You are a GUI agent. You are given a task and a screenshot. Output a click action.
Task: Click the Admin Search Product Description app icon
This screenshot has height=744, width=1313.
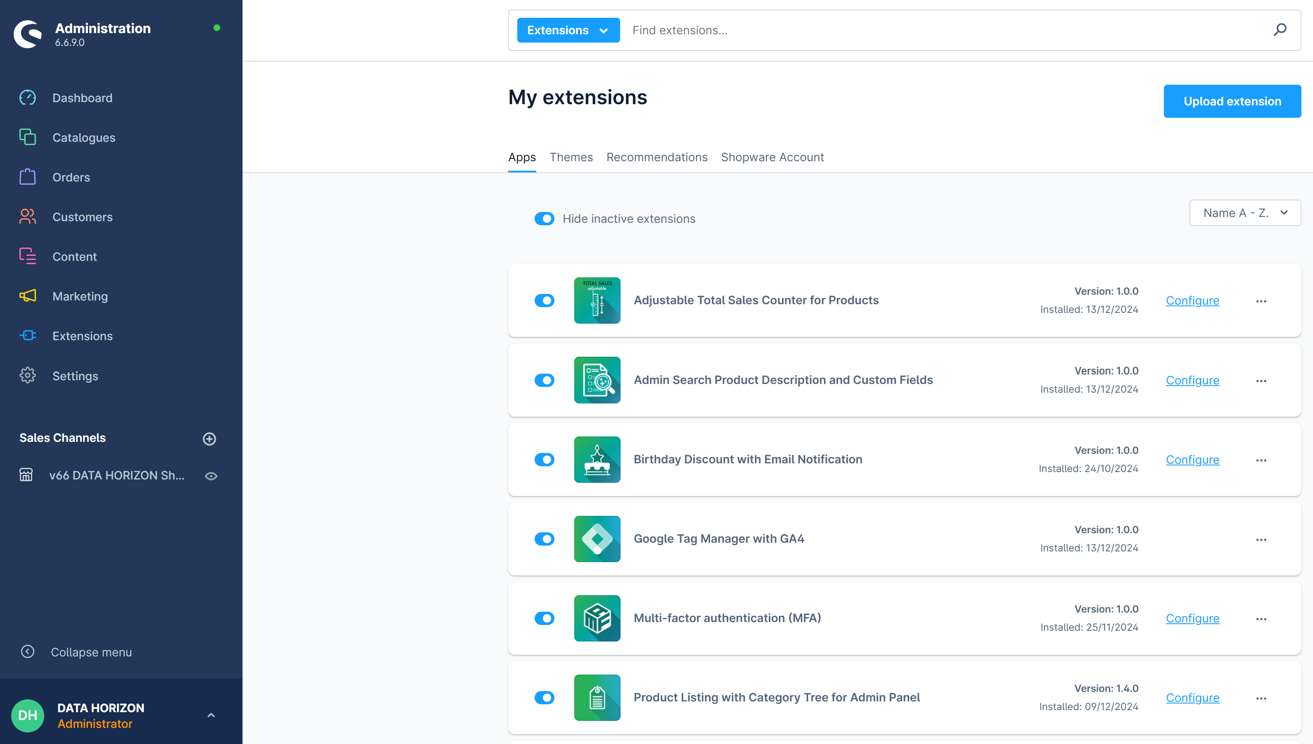[597, 380]
